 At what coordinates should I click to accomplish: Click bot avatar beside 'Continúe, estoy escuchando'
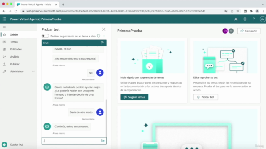coord(47,126)
